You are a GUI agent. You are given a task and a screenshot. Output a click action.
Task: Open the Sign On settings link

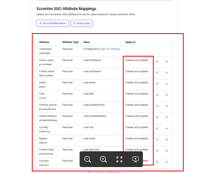click(110, 49)
